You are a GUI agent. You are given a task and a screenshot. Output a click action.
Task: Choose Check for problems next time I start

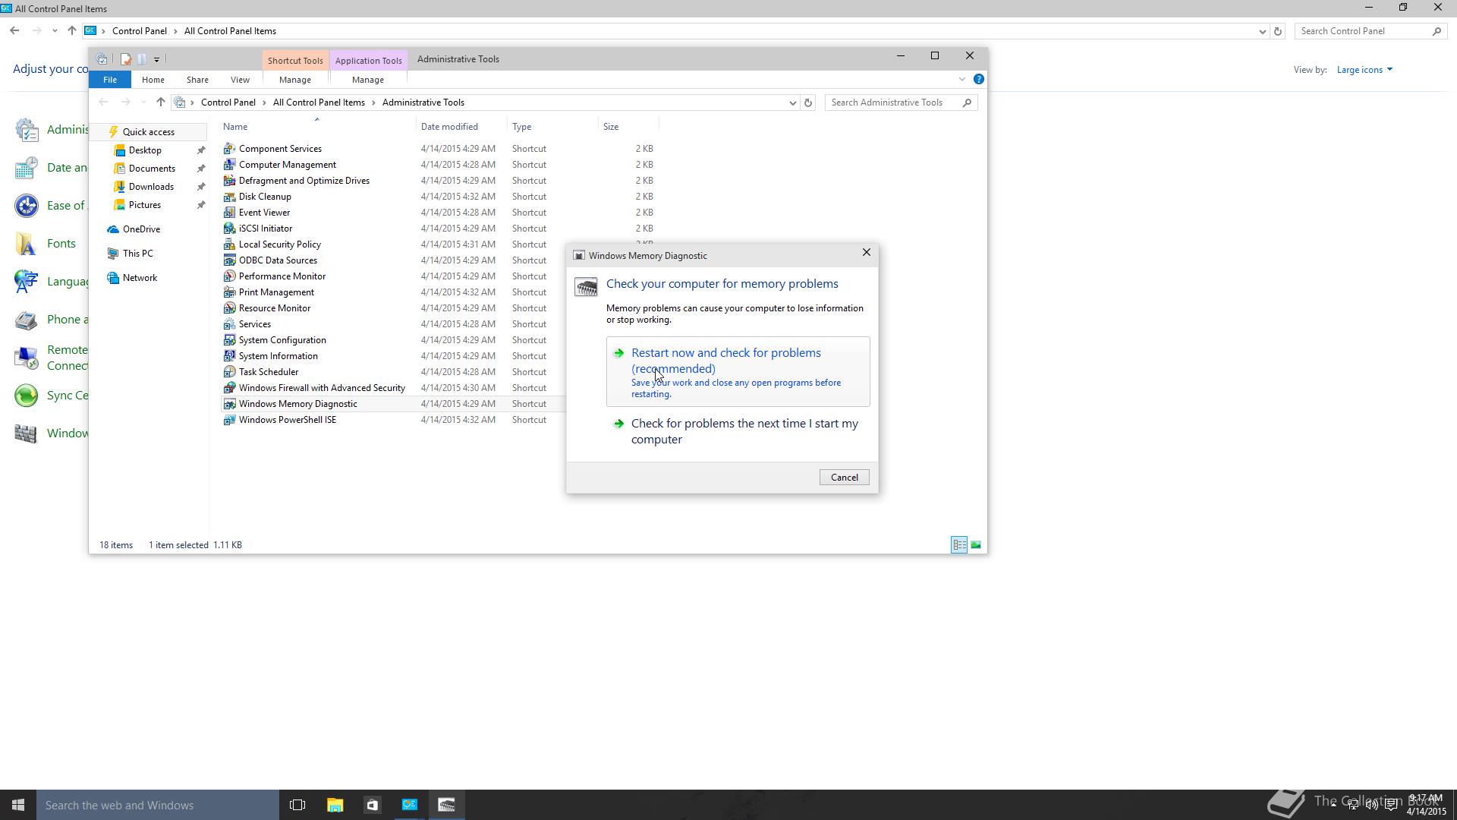[x=738, y=431]
